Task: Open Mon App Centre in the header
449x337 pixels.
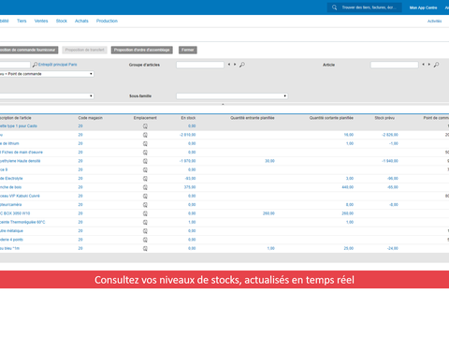Action: tap(423, 7)
